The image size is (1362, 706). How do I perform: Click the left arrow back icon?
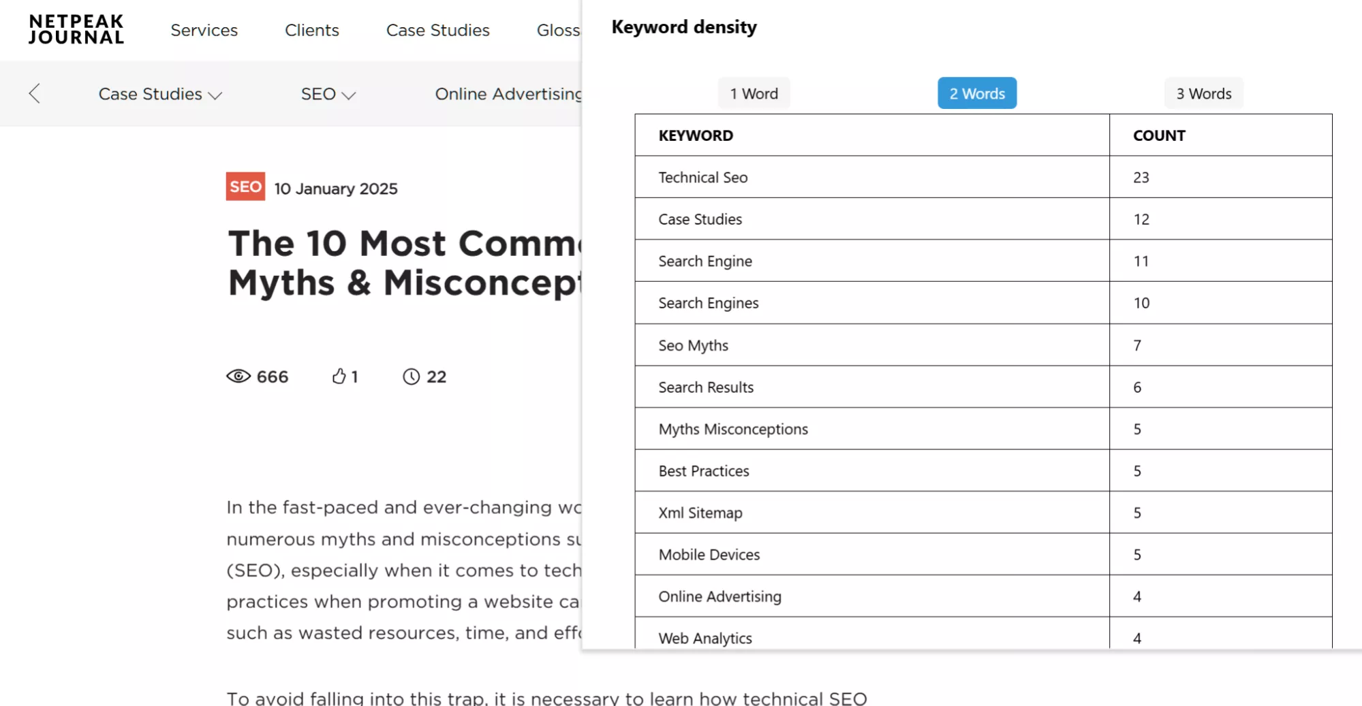pyautogui.click(x=35, y=94)
